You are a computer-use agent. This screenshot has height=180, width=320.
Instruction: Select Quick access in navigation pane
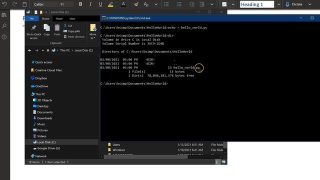click(x=41, y=62)
